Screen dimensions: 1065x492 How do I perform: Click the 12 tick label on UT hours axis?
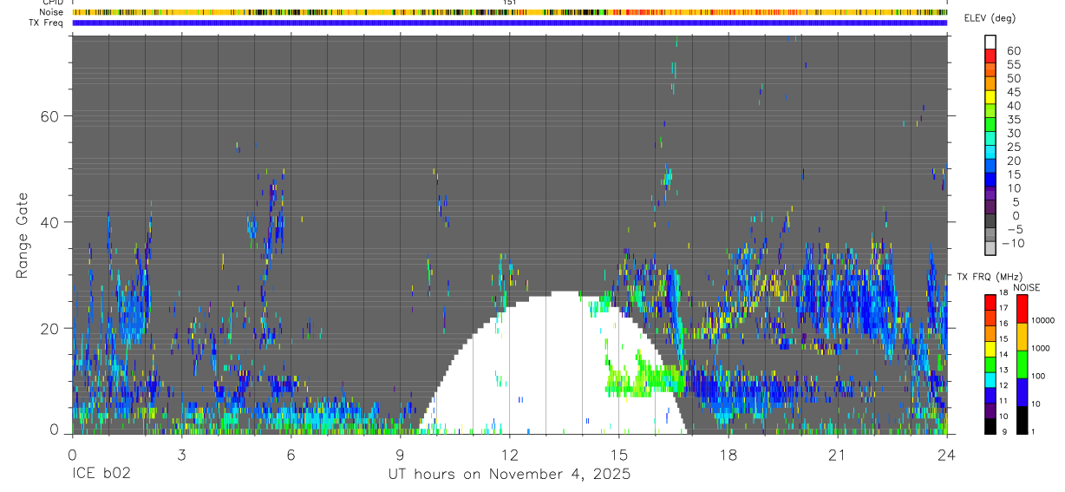point(509,456)
